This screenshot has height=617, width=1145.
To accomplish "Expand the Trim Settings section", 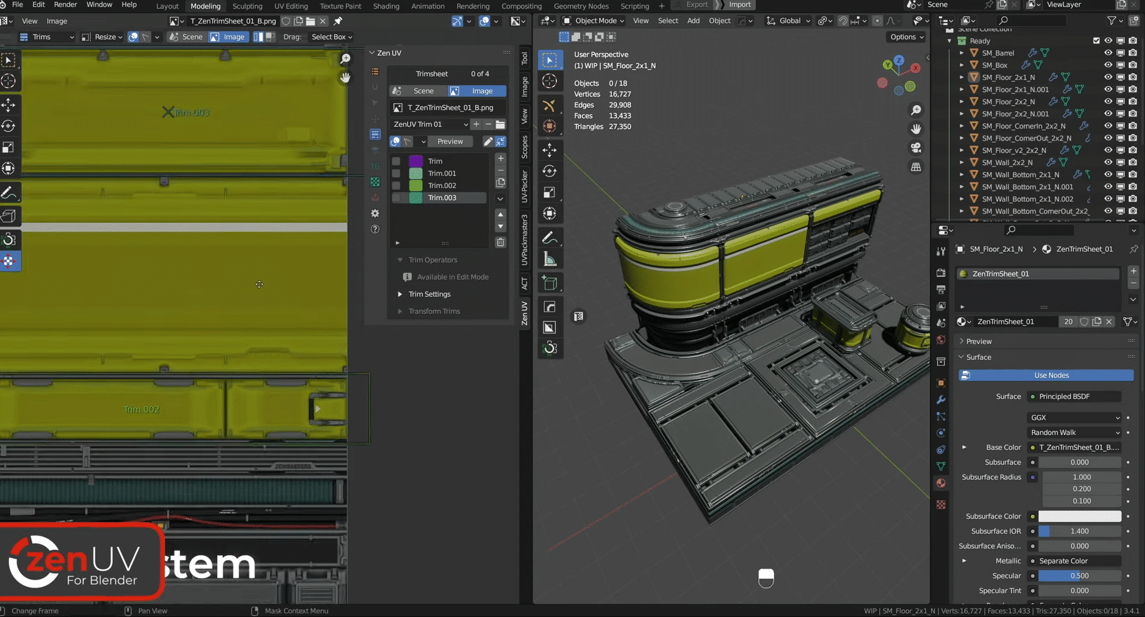I will tap(429, 294).
